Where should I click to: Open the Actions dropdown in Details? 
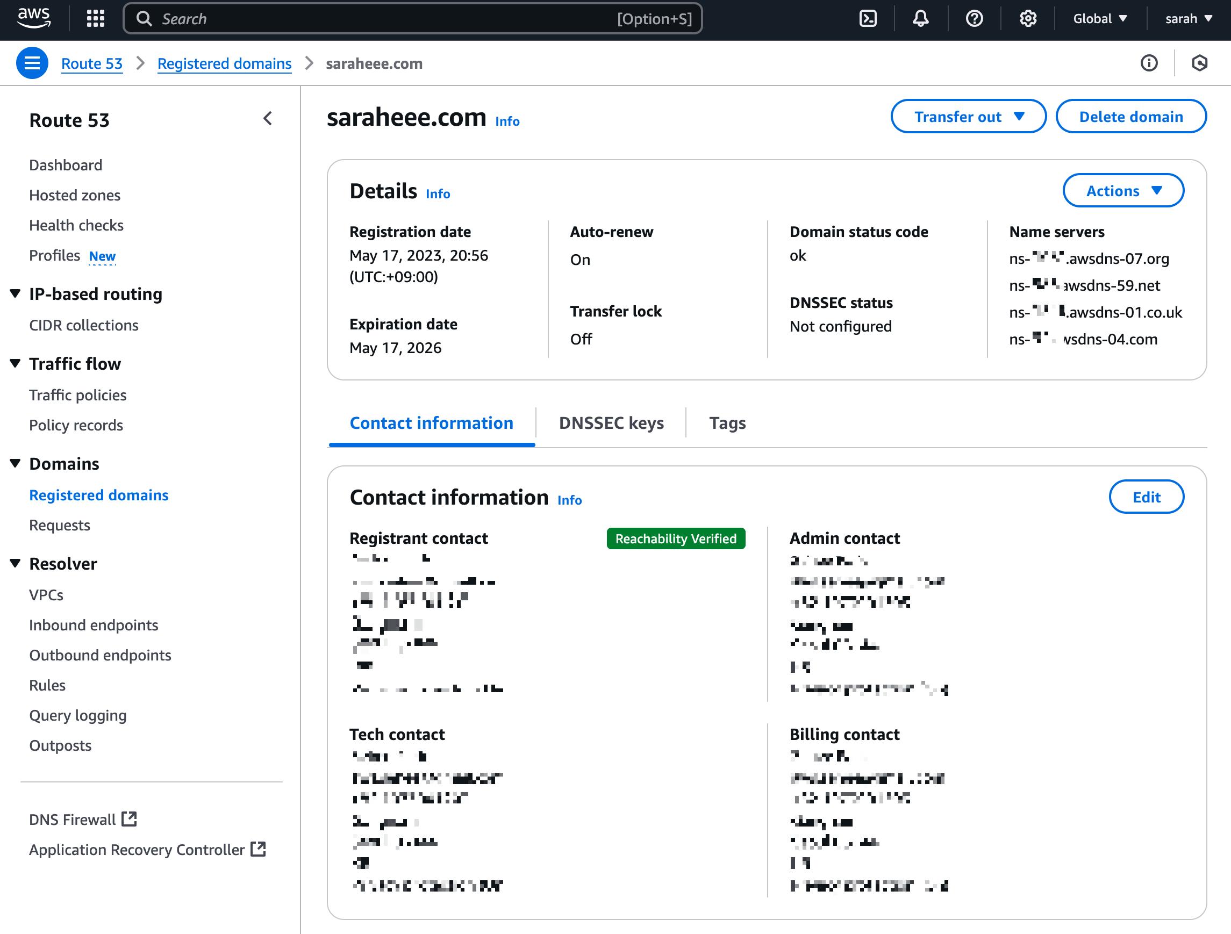pos(1123,191)
